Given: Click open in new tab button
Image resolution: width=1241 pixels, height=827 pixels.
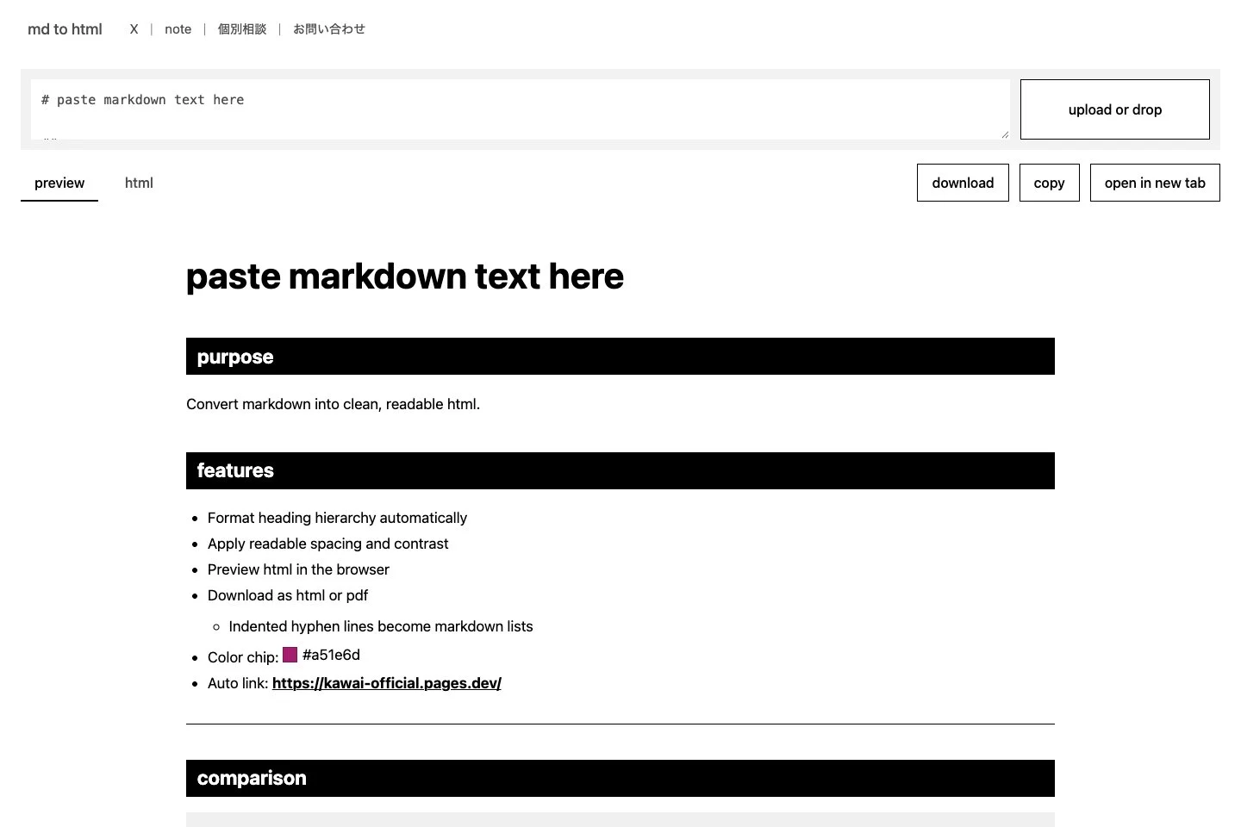Looking at the screenshot, I should [x=1155, y=183].
